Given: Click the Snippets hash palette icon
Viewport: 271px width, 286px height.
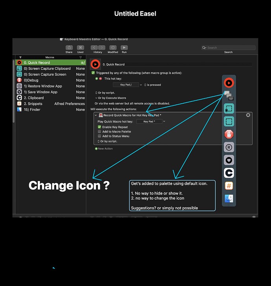Looking at the screenshot, I should click(229, 186).
